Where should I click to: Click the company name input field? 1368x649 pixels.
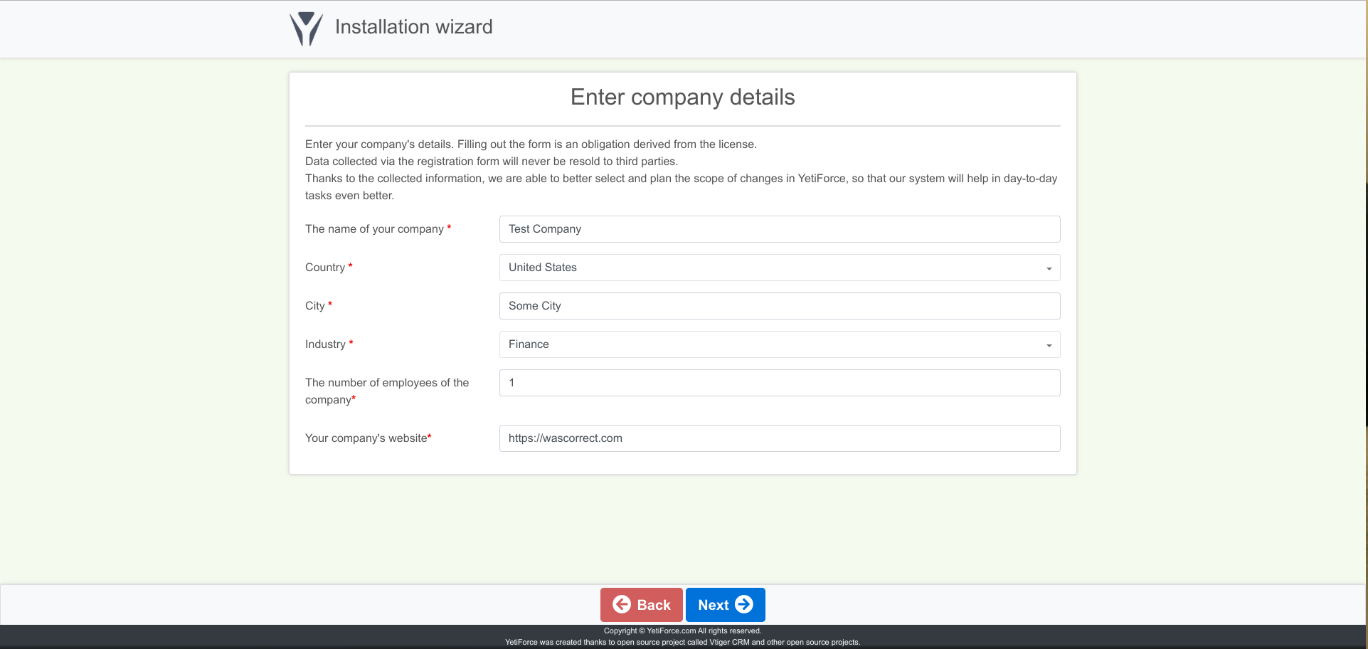pos(780,229)
